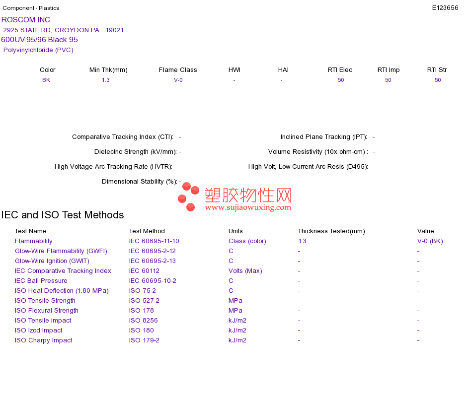
Task: Click the Comparative Tracking Index (CTI) label
Action: pyautogui.click(x=123, y=137)
